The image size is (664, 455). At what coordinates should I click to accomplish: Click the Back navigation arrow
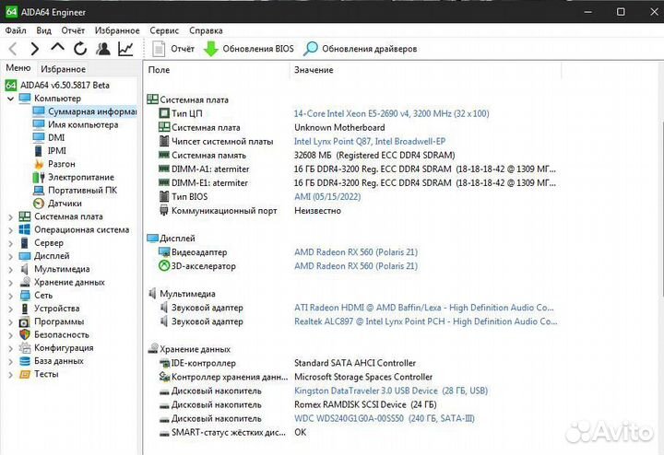(x=13, y=49)
